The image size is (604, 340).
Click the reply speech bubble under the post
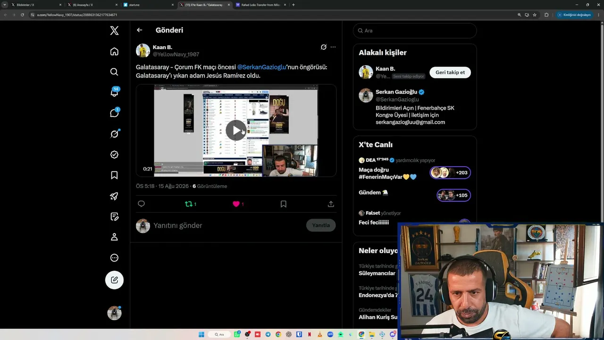(141, 204)
